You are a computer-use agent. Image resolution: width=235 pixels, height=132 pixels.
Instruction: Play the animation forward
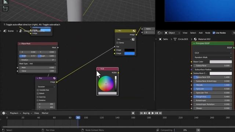(153, 113)
